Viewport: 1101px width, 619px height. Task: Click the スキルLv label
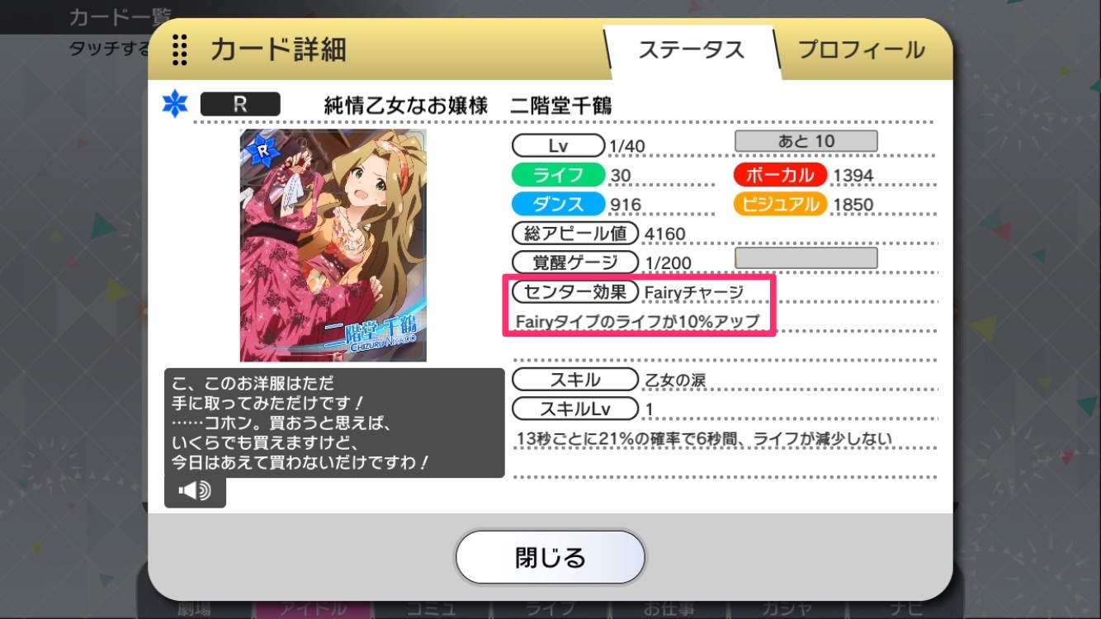(x=575, y=409)
